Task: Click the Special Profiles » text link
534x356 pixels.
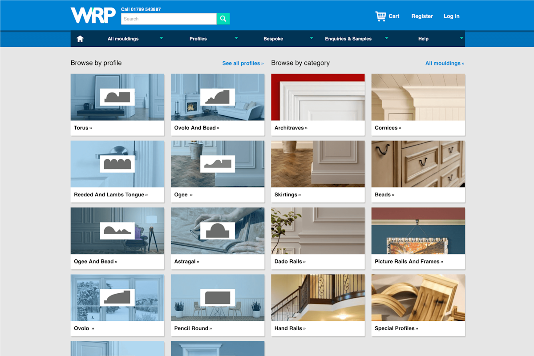Action: coord(396,328)
